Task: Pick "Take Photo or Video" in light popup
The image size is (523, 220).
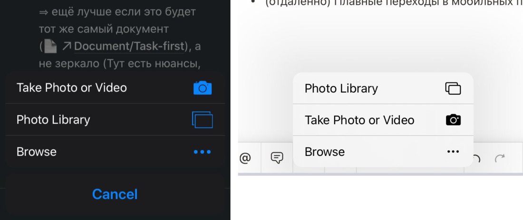Action: pyautogui.click(x=359, y=120)
